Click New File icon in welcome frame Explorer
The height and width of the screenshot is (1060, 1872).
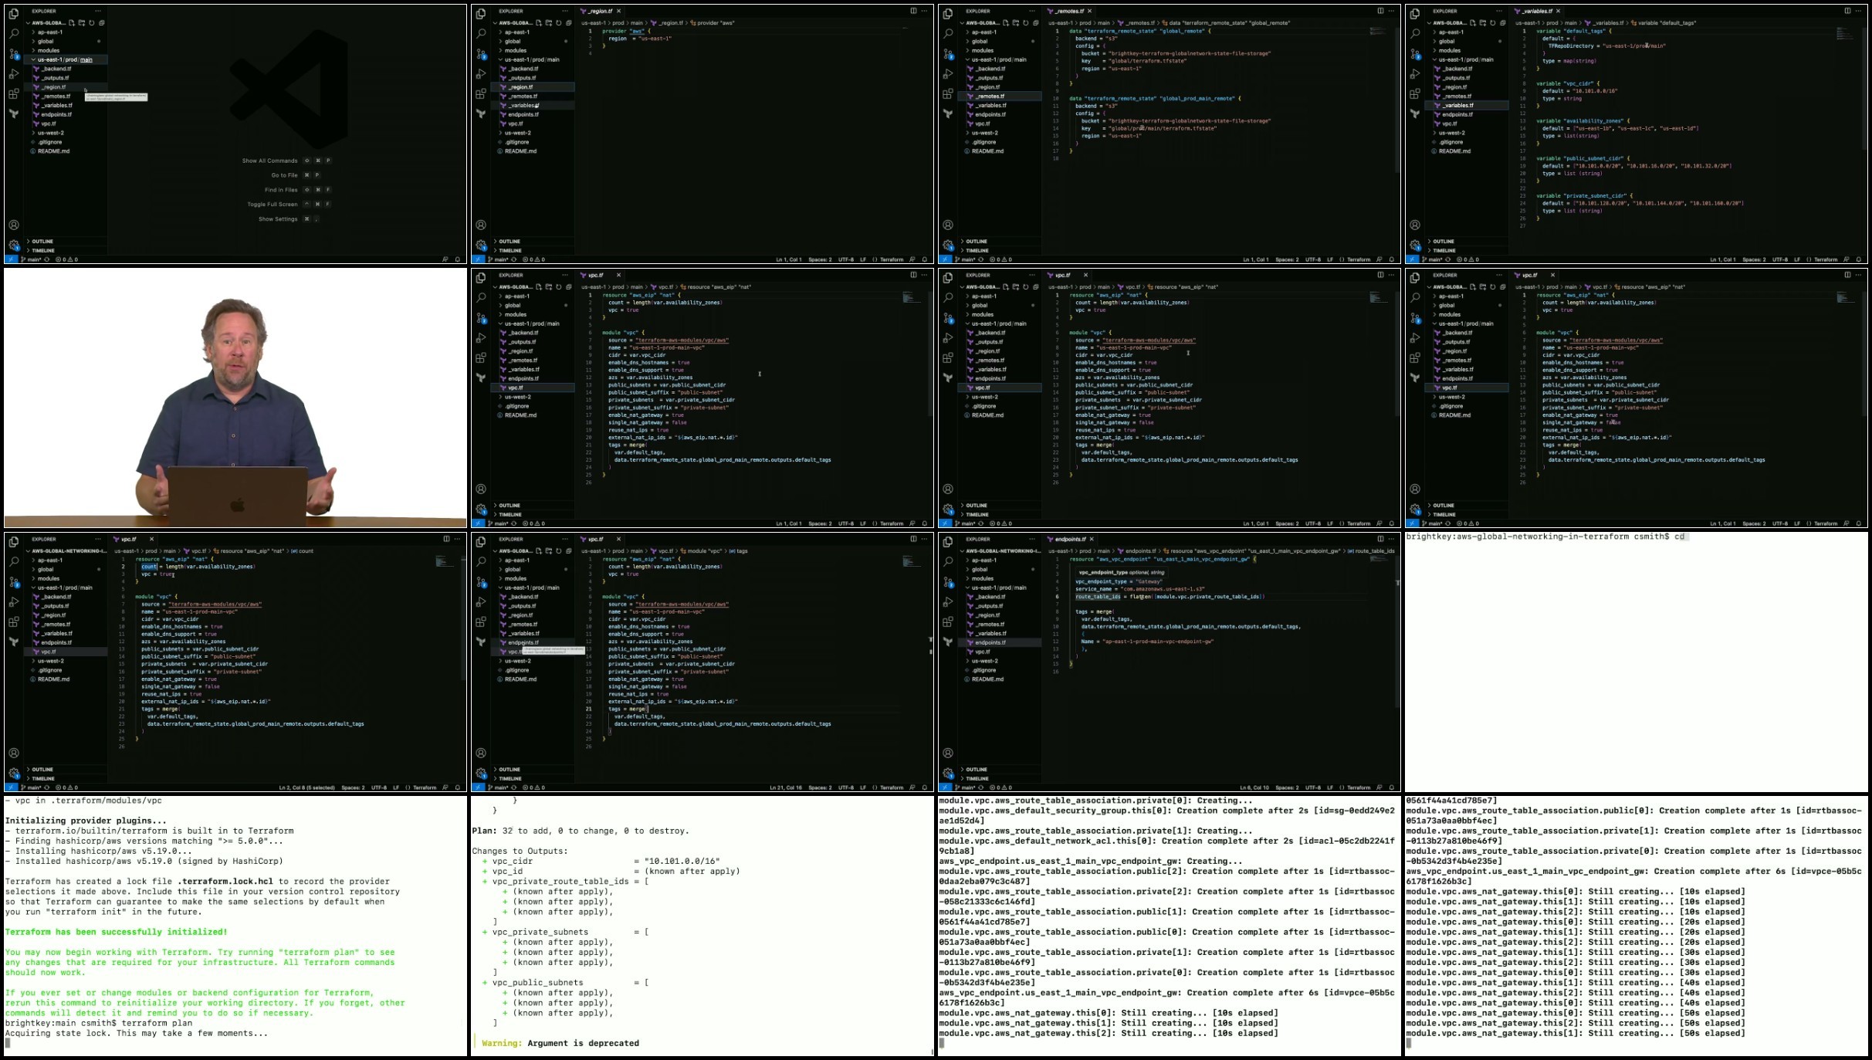click(72, 22)
